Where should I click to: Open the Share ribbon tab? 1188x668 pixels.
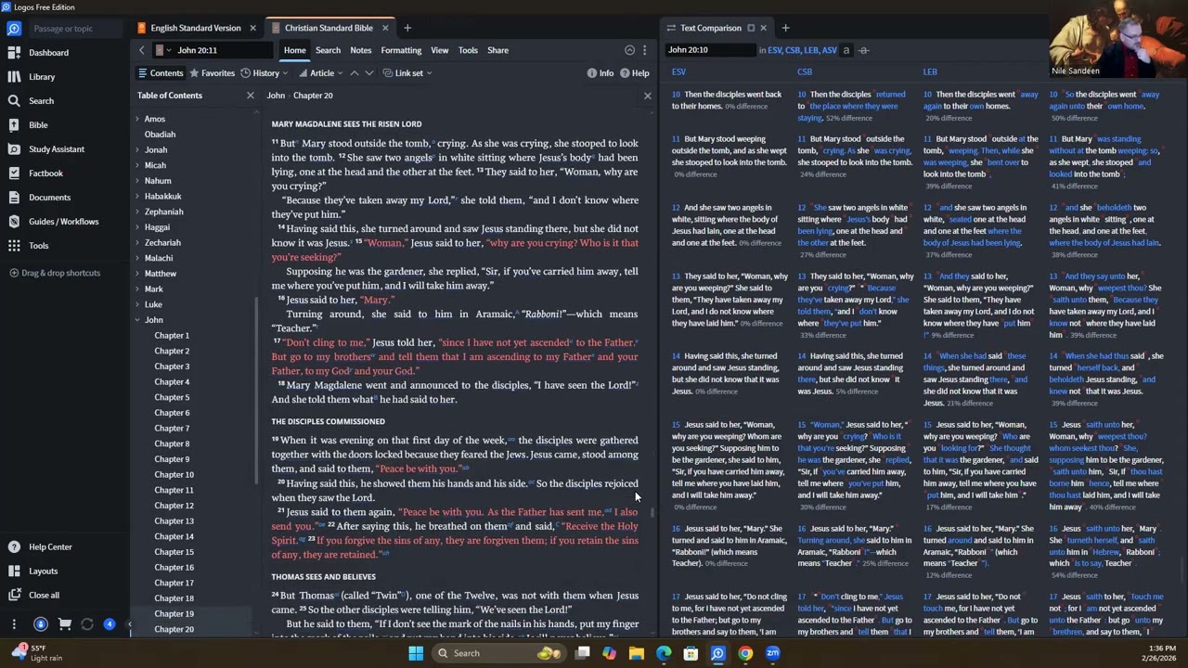pos(497,50)
